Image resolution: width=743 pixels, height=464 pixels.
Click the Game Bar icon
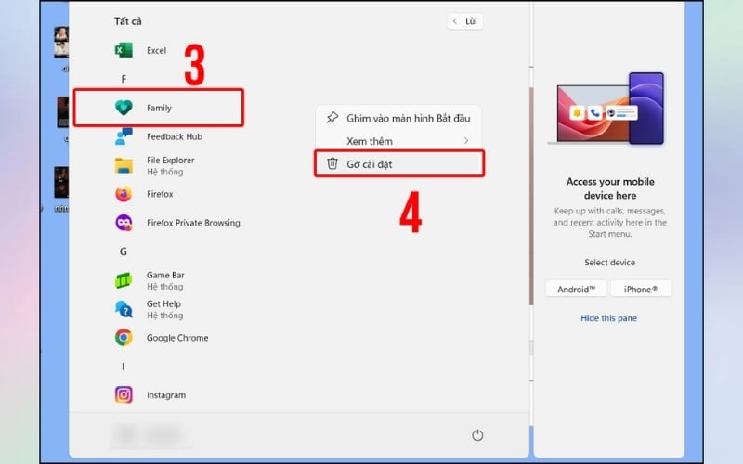[x=124, y=280]
